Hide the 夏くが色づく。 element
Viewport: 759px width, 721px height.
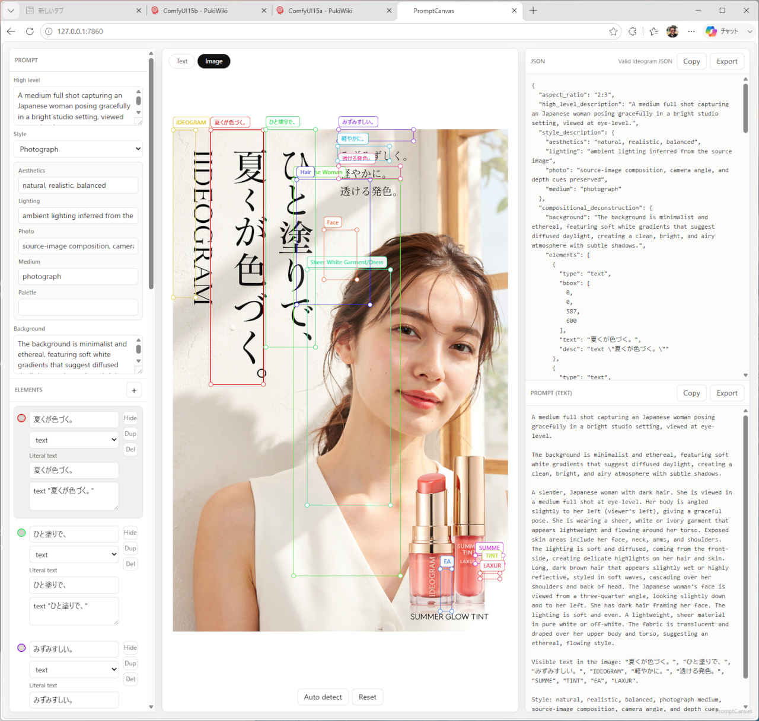(130, 418)
